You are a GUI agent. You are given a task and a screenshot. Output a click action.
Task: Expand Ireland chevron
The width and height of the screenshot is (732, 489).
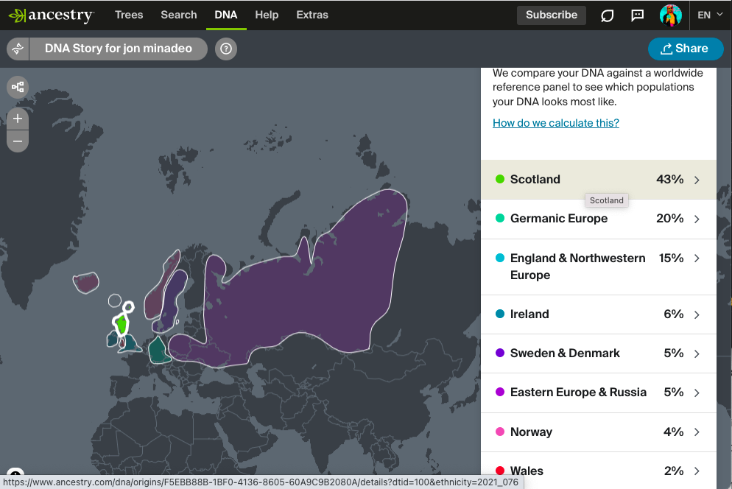coord(697,314)
